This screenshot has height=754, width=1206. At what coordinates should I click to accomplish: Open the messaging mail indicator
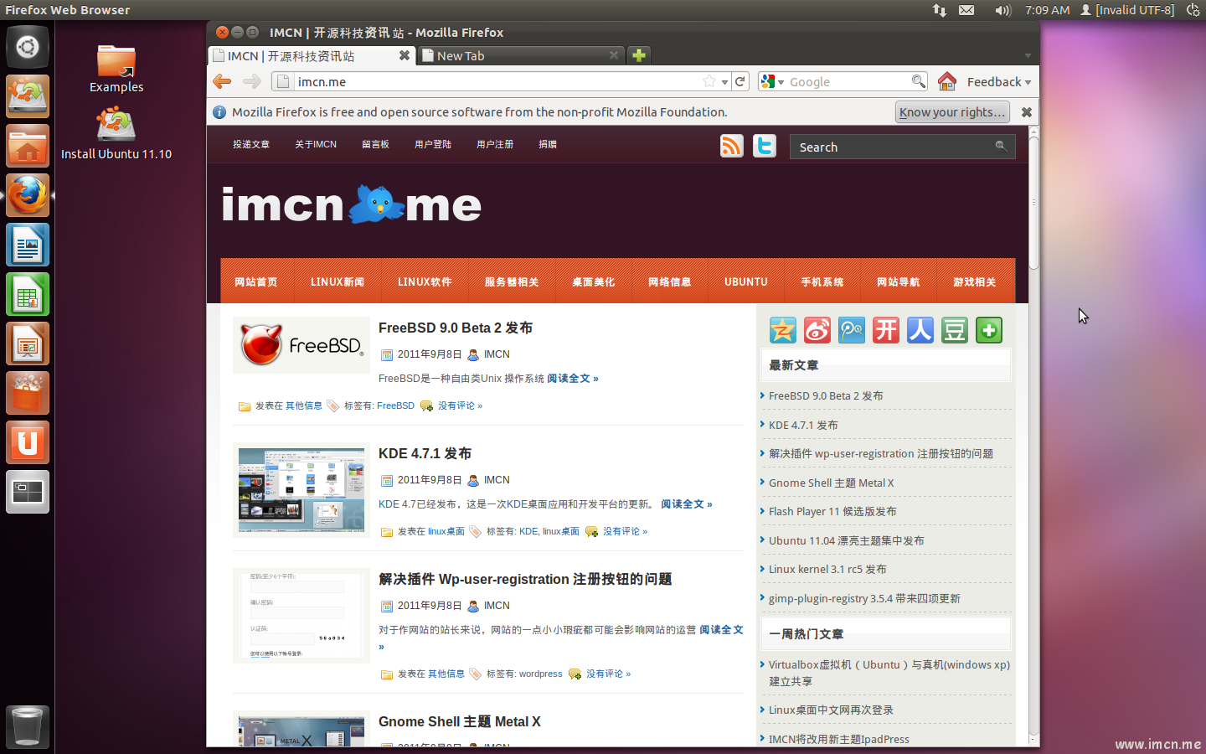click(966, 10)
